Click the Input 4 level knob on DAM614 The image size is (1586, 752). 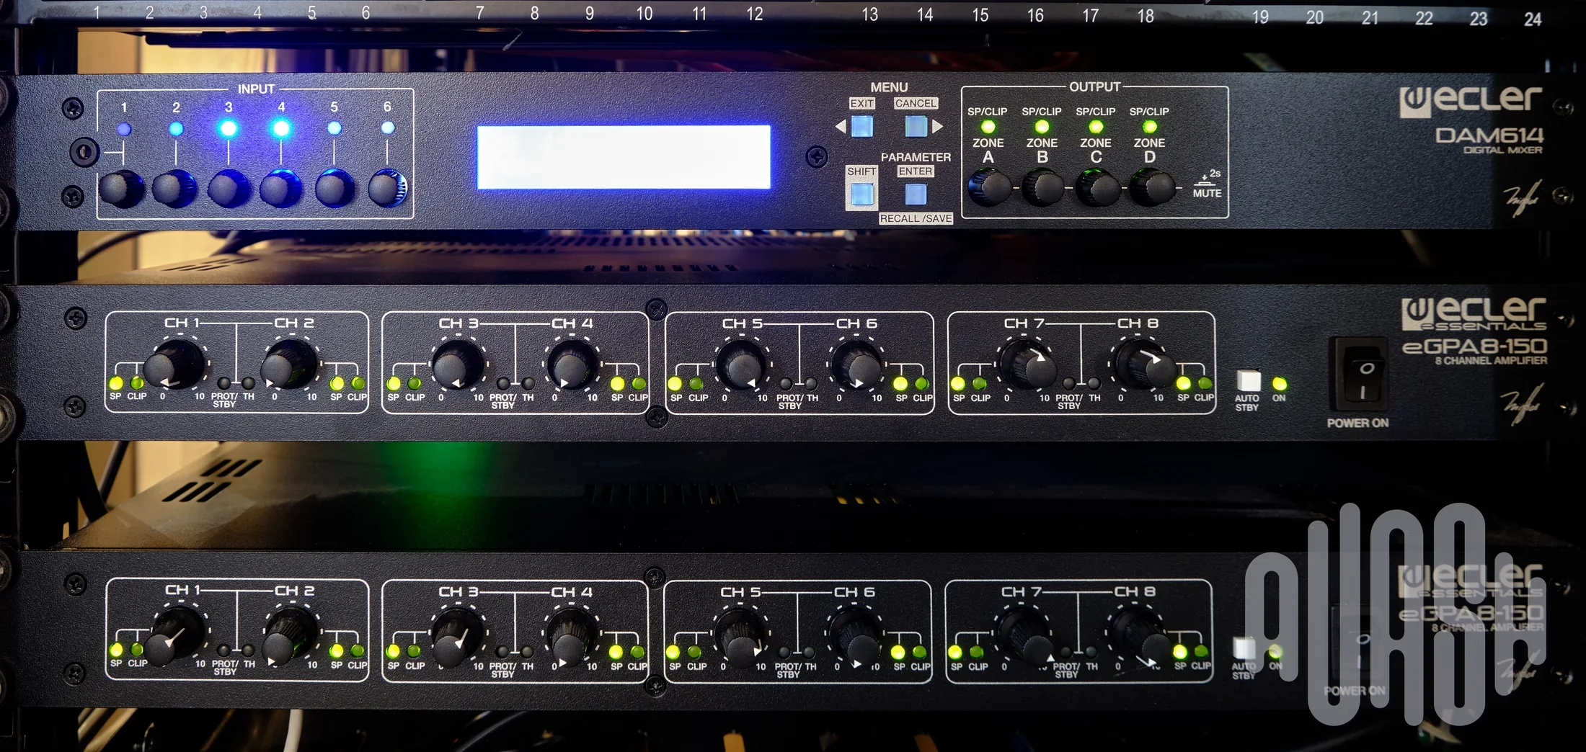281,189
